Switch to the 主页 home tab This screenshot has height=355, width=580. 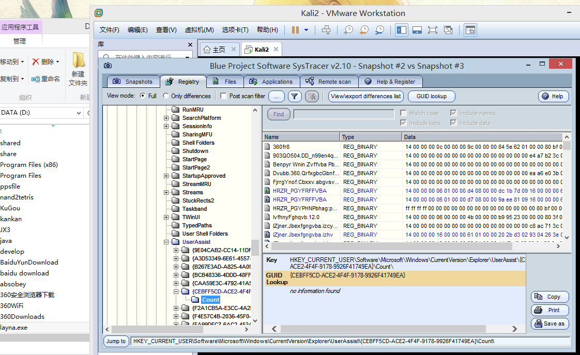(219, 49)
